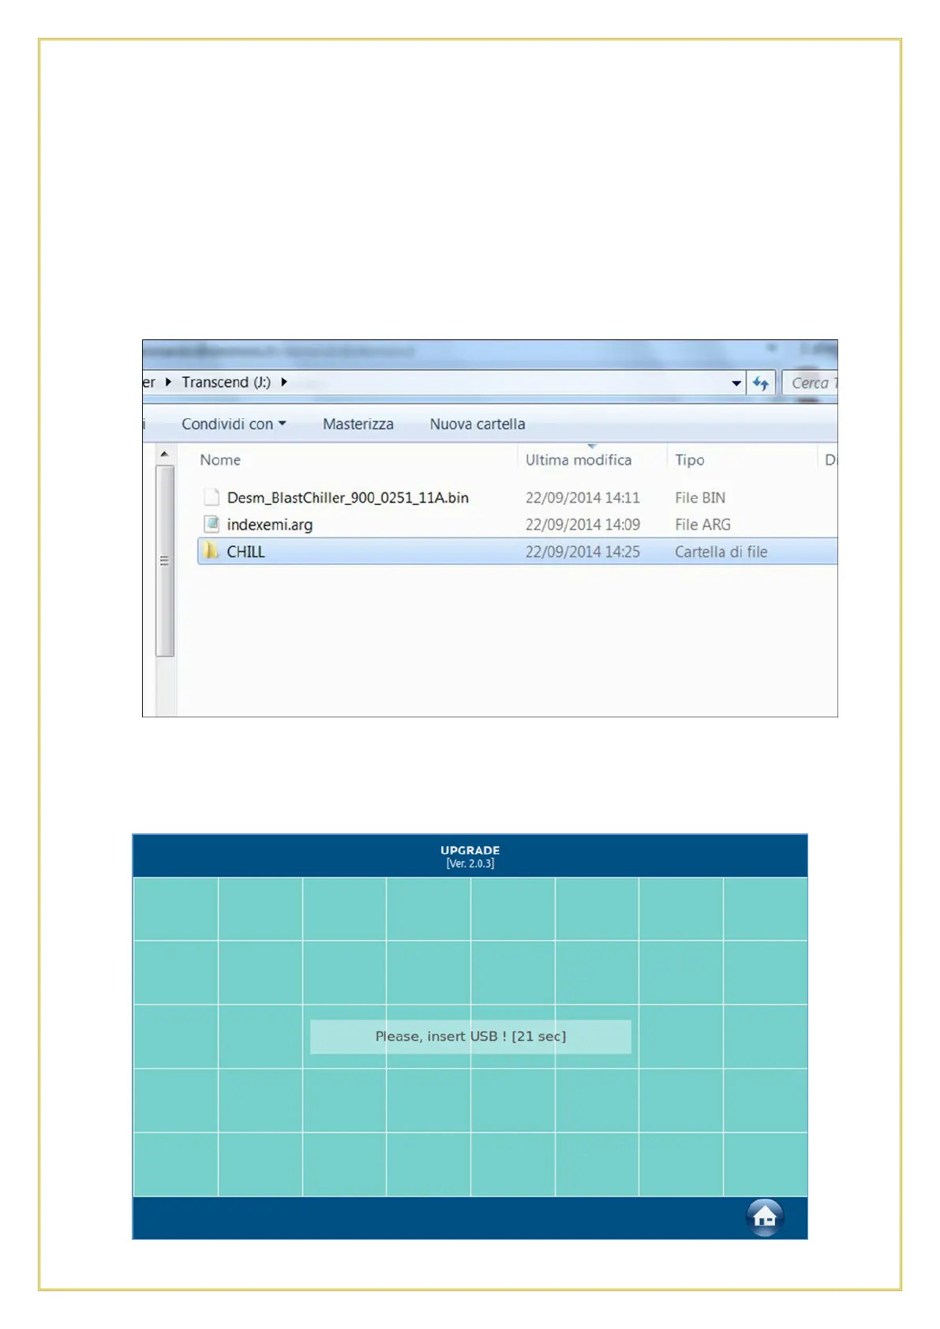Viewport: 940px width, 1329px height.
Task: Click the Please, insert USB message box
Action: (470, 1036)
